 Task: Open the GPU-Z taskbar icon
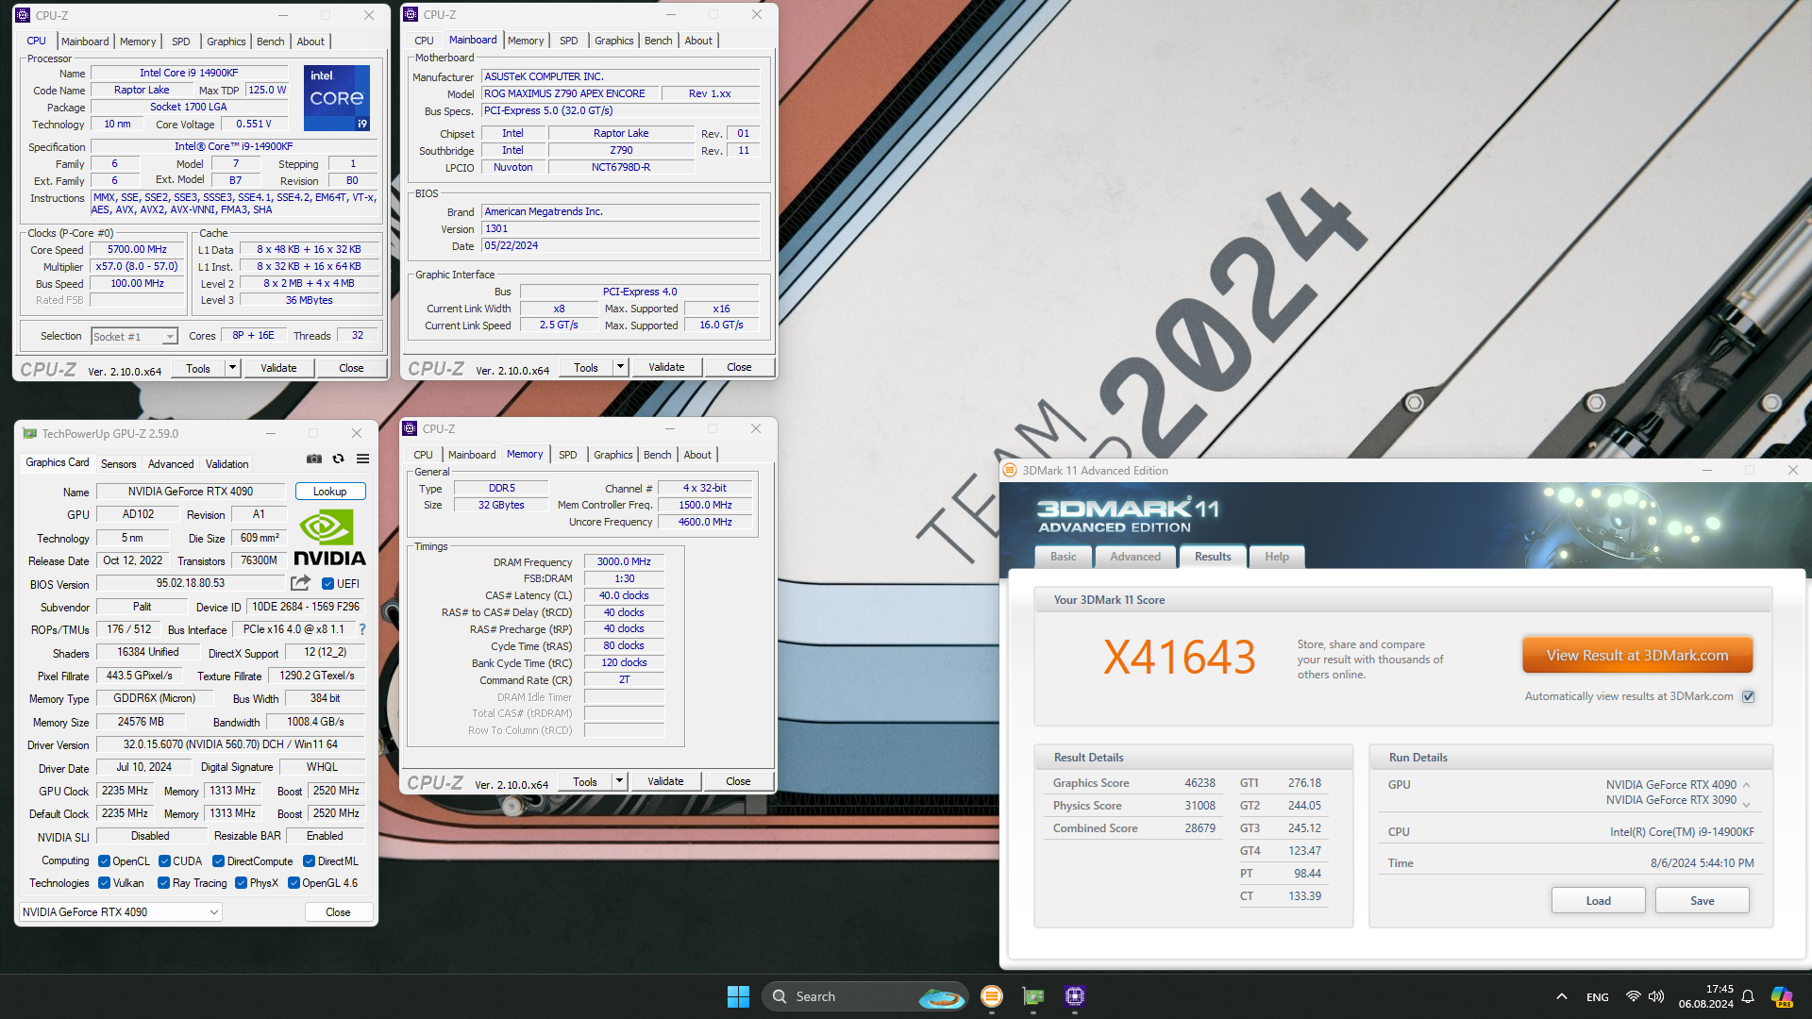pos(1033,996)
